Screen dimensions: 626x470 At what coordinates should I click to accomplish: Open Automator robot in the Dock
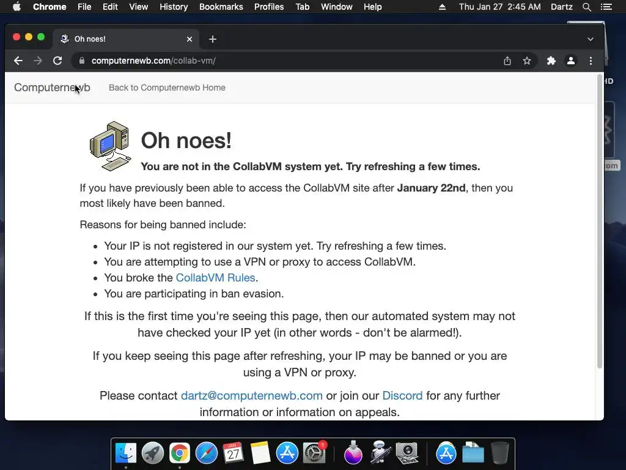pos(380,453)
